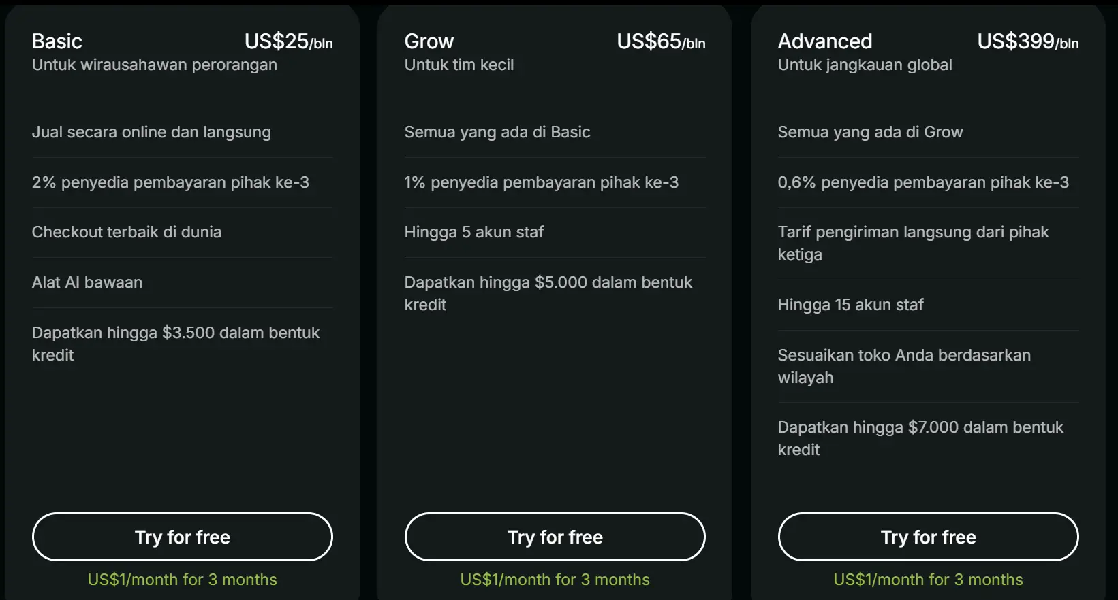Click Try for free under Grow plan
1118x600 pixels.
(x=555, y=537)
